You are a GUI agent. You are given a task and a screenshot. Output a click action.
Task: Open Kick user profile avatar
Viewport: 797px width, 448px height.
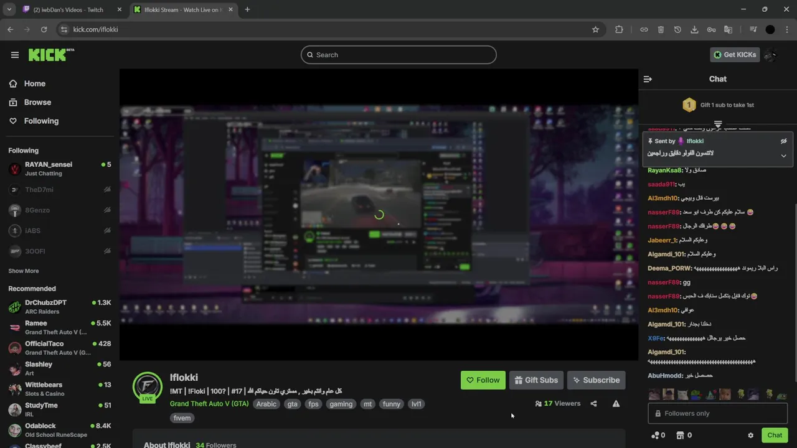pyautogui.click(x=771, y=55)
